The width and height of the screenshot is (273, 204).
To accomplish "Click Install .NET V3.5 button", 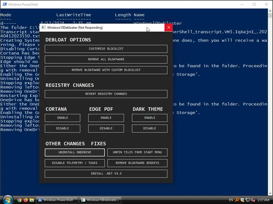I will 106,174.
